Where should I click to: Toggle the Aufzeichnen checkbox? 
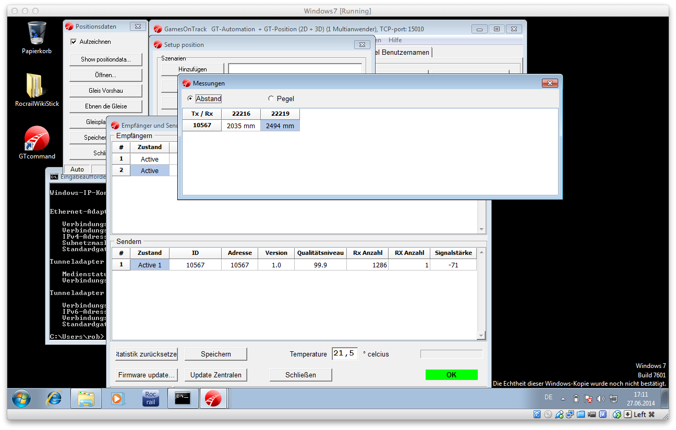pos(74,42)
